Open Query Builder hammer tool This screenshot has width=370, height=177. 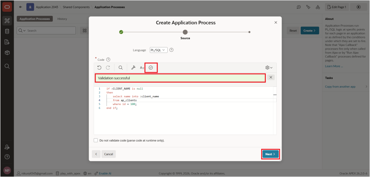point(133,68)
